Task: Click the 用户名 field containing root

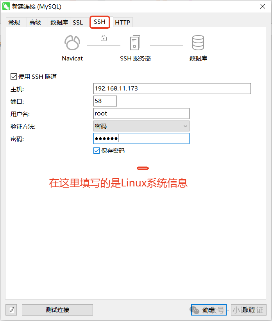Action: [x=141, y=114]
